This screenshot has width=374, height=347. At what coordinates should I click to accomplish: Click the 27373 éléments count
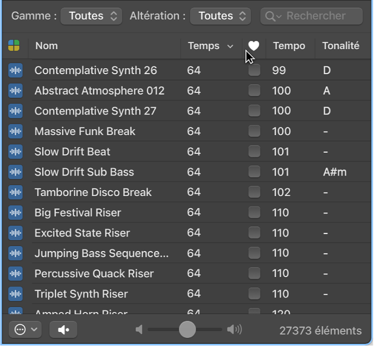pos(321,331)
